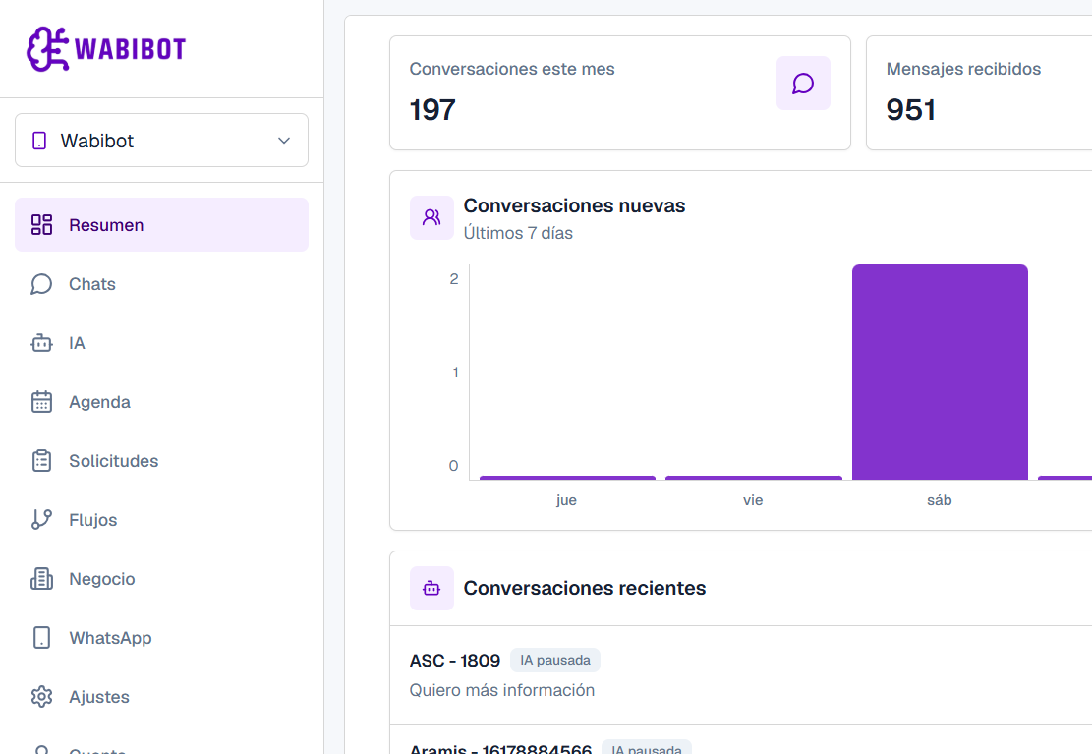Image resolution: width=1092 pixels, height=754 pixels.
Task: Click the users icon beside Conversaciones nuevas
Action: pos(431,217)
